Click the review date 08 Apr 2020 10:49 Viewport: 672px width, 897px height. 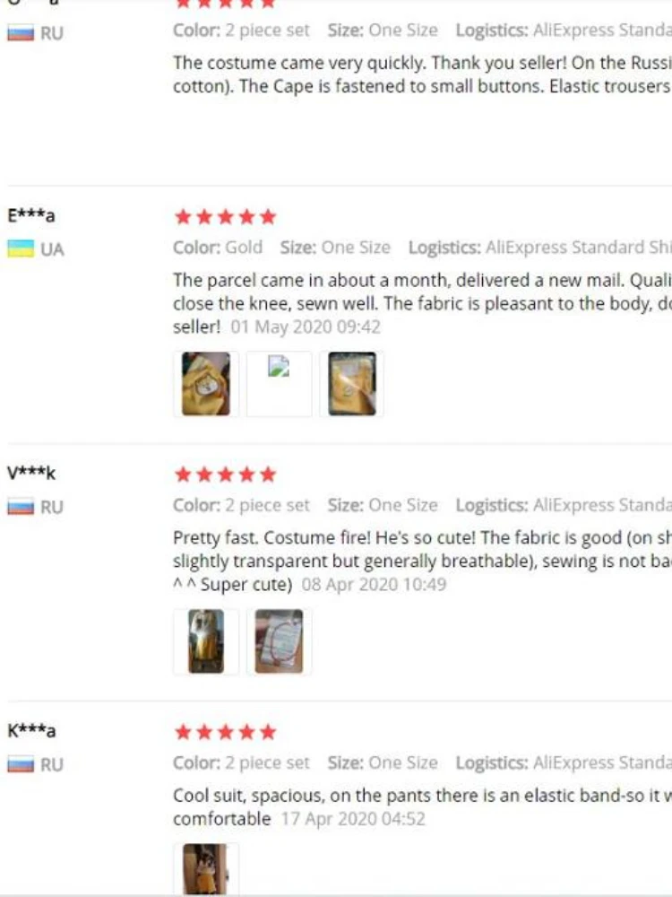[x=374, y=585]
